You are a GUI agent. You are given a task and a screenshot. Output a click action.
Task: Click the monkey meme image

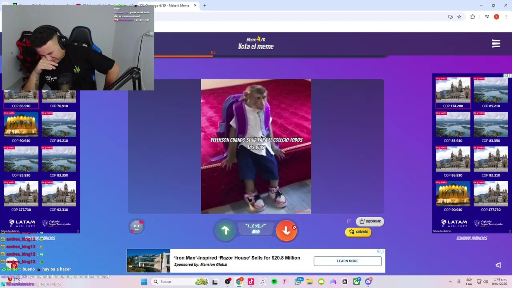pos(256,146)
